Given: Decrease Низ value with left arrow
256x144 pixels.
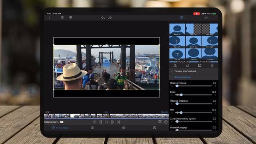Looking at the screenshot, I should (x=172, y=112).
